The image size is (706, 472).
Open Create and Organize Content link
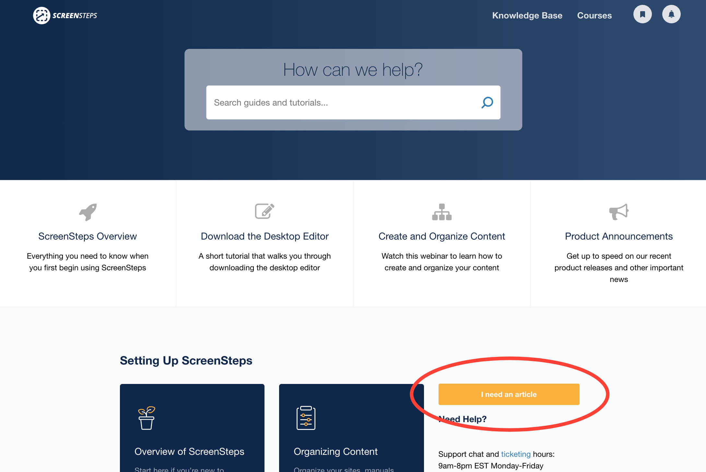click(441, 236)
